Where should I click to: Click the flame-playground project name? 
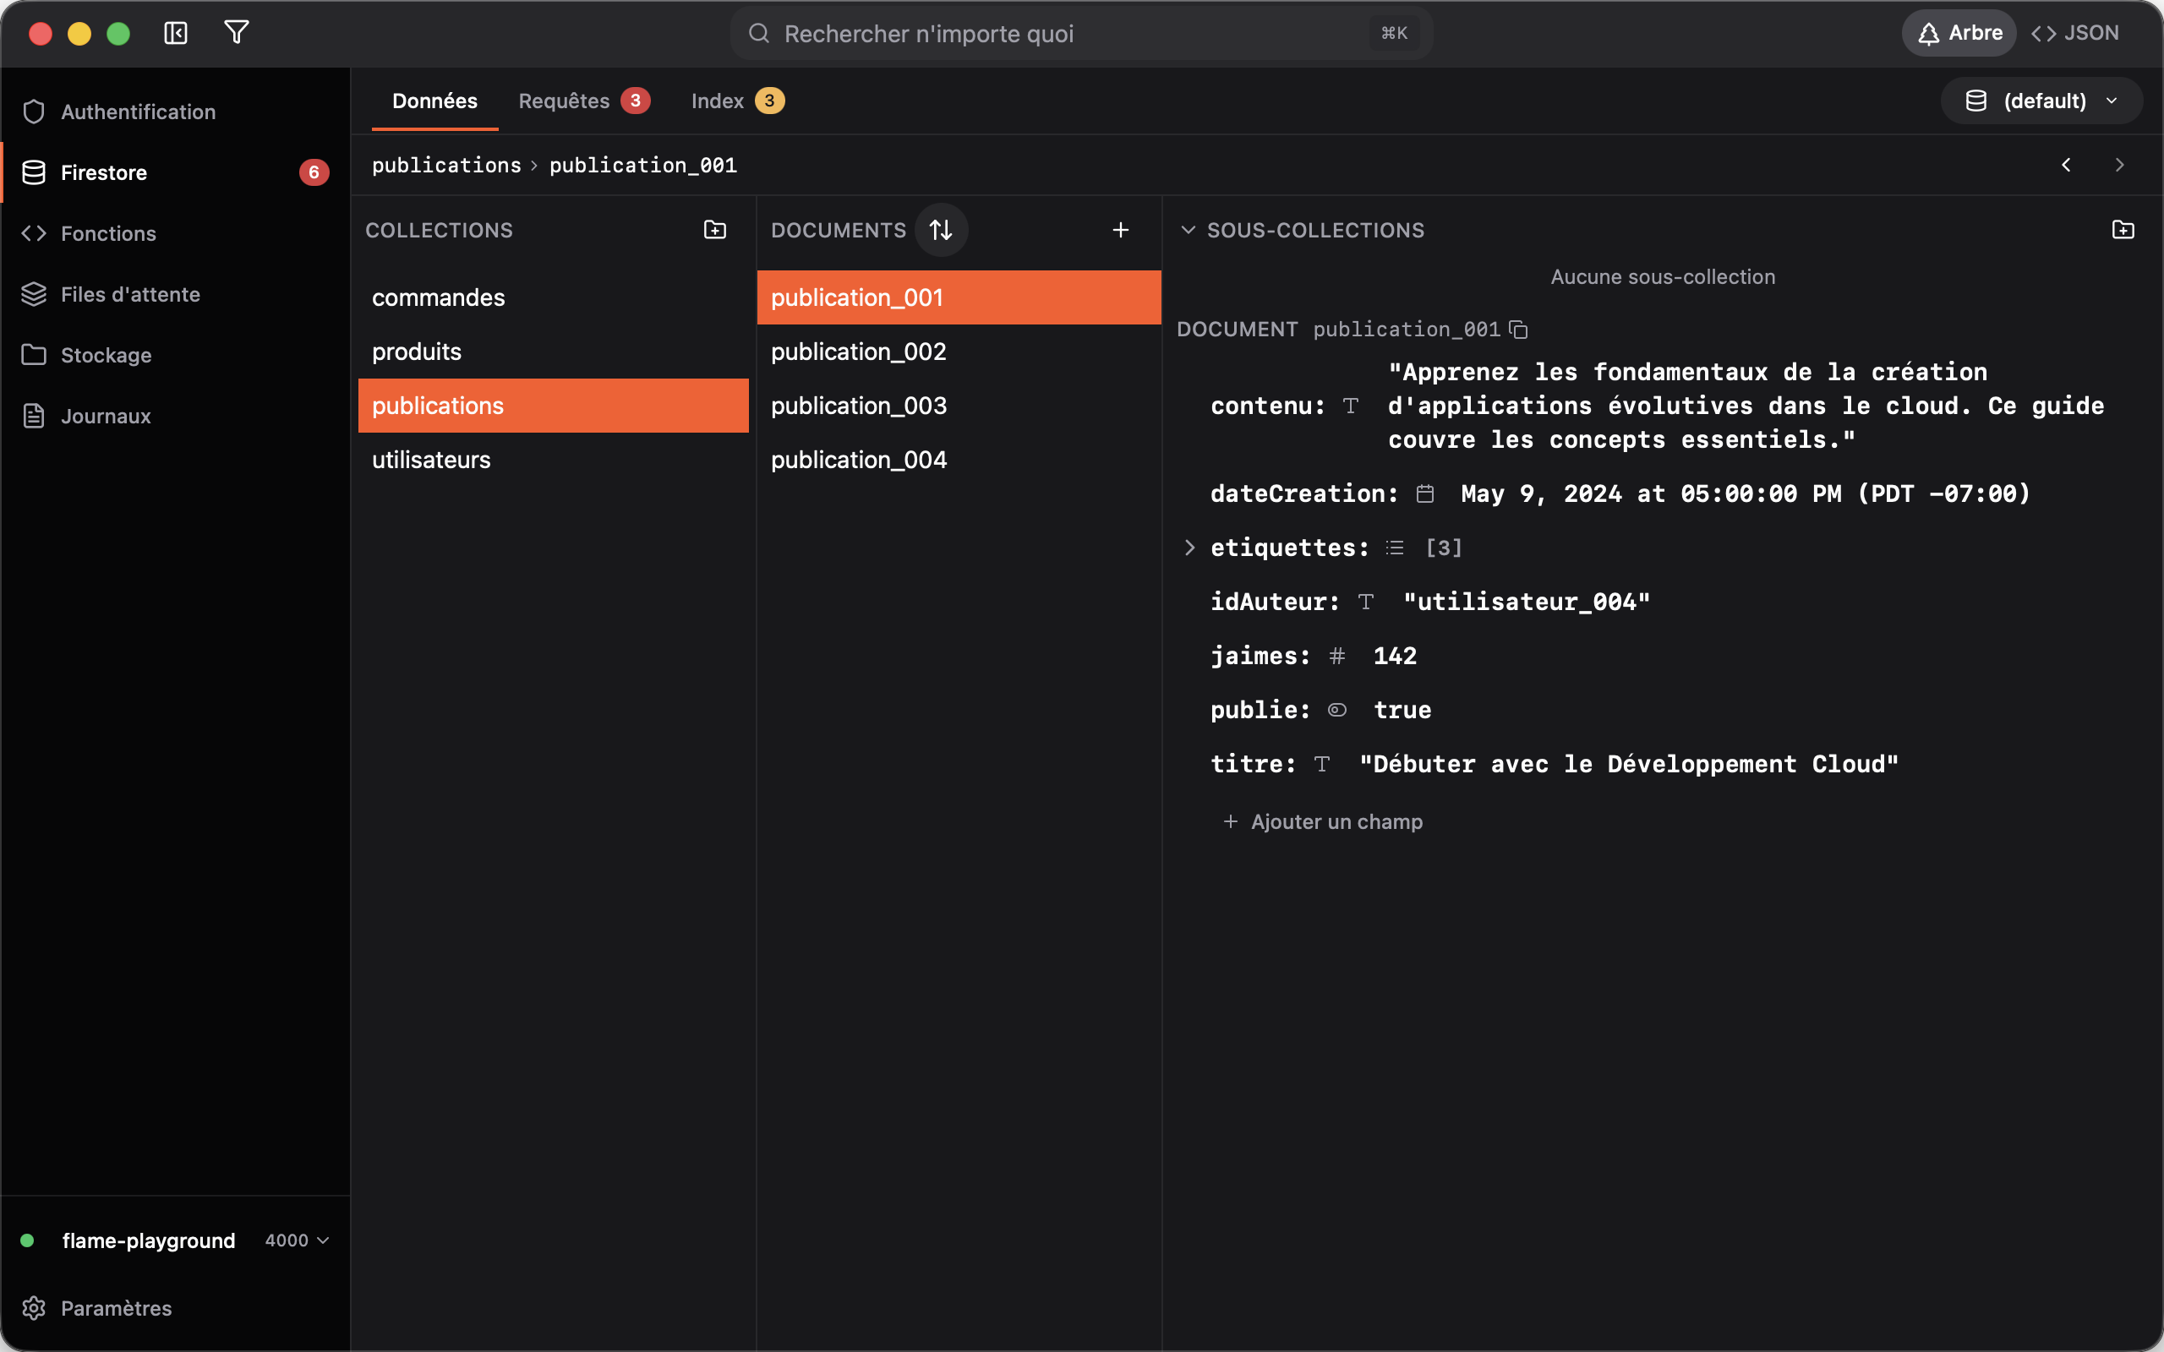[x=149, y=1240]
